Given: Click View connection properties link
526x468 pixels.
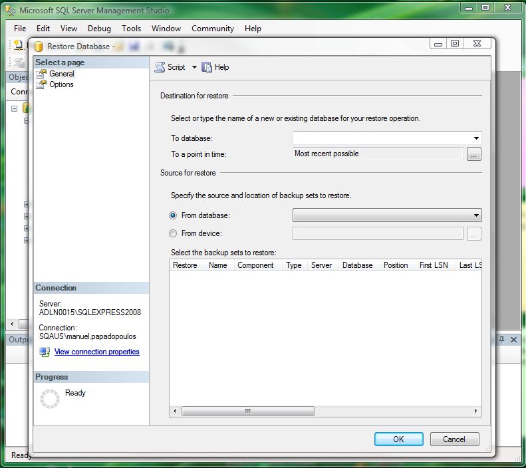Looking at the screenshot, I should [x=96, y=352].
